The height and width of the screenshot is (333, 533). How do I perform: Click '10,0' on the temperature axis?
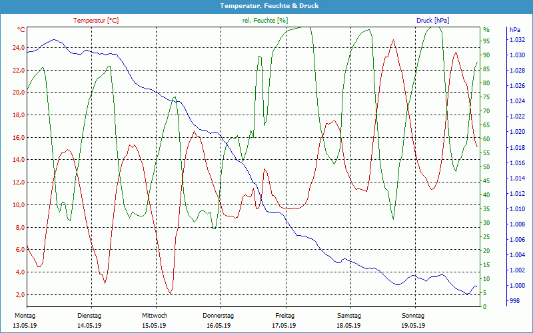click(x=19, y=205)
